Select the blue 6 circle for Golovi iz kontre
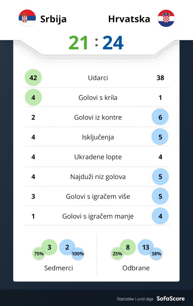This screenshot has height=306, width=193. [160, 117]
